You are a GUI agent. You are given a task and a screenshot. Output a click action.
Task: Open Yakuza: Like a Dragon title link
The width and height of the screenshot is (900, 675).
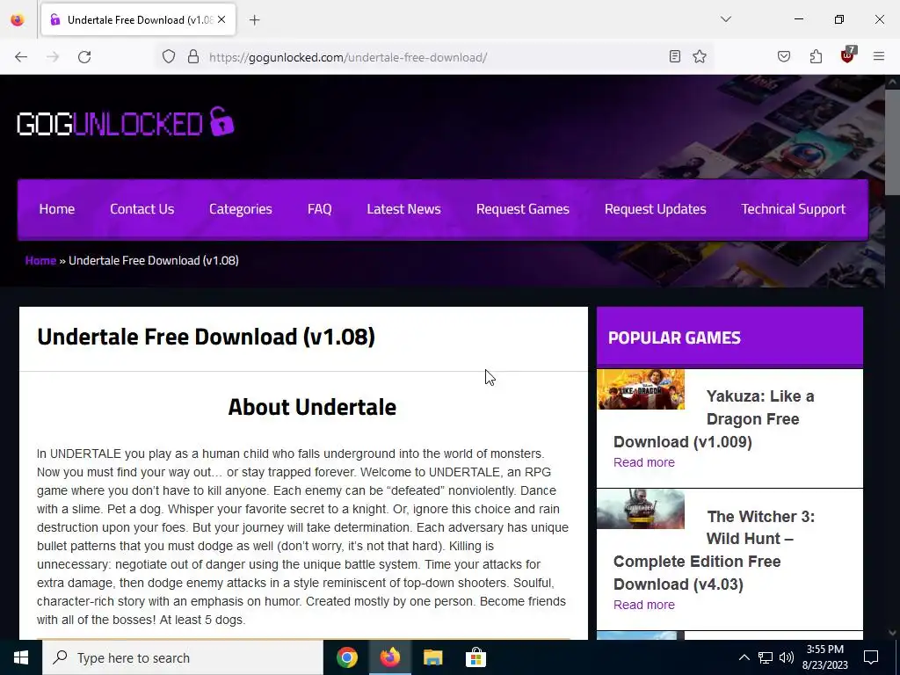(x=714, y=419)
